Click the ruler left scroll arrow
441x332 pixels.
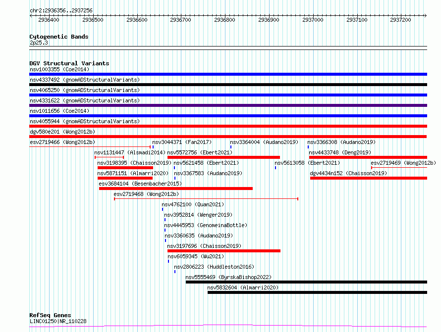(x=31, y=15)
